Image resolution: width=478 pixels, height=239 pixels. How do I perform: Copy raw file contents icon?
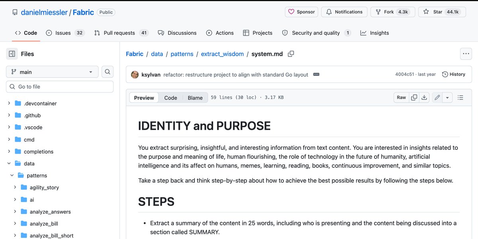coord(414,98)
